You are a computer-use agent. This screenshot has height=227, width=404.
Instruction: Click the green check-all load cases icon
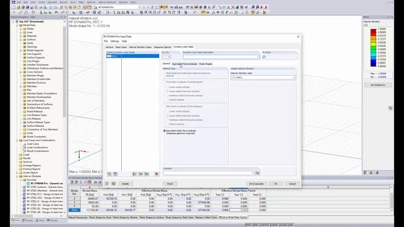click(134, 174)
